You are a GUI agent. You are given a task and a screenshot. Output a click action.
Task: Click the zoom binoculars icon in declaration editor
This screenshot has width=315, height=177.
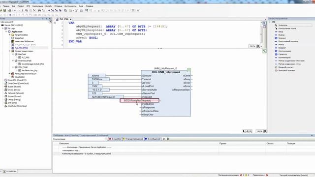(258, 46)
